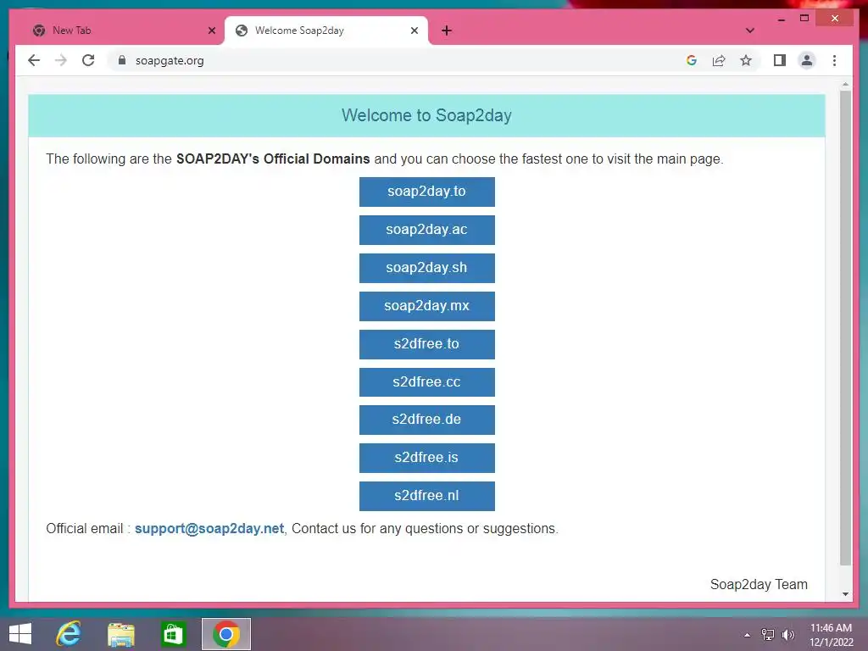The width and height of the screenshot is (868, 651).
Task: Bookmark this tab with the star icon
Action: [x=746, y=60]
